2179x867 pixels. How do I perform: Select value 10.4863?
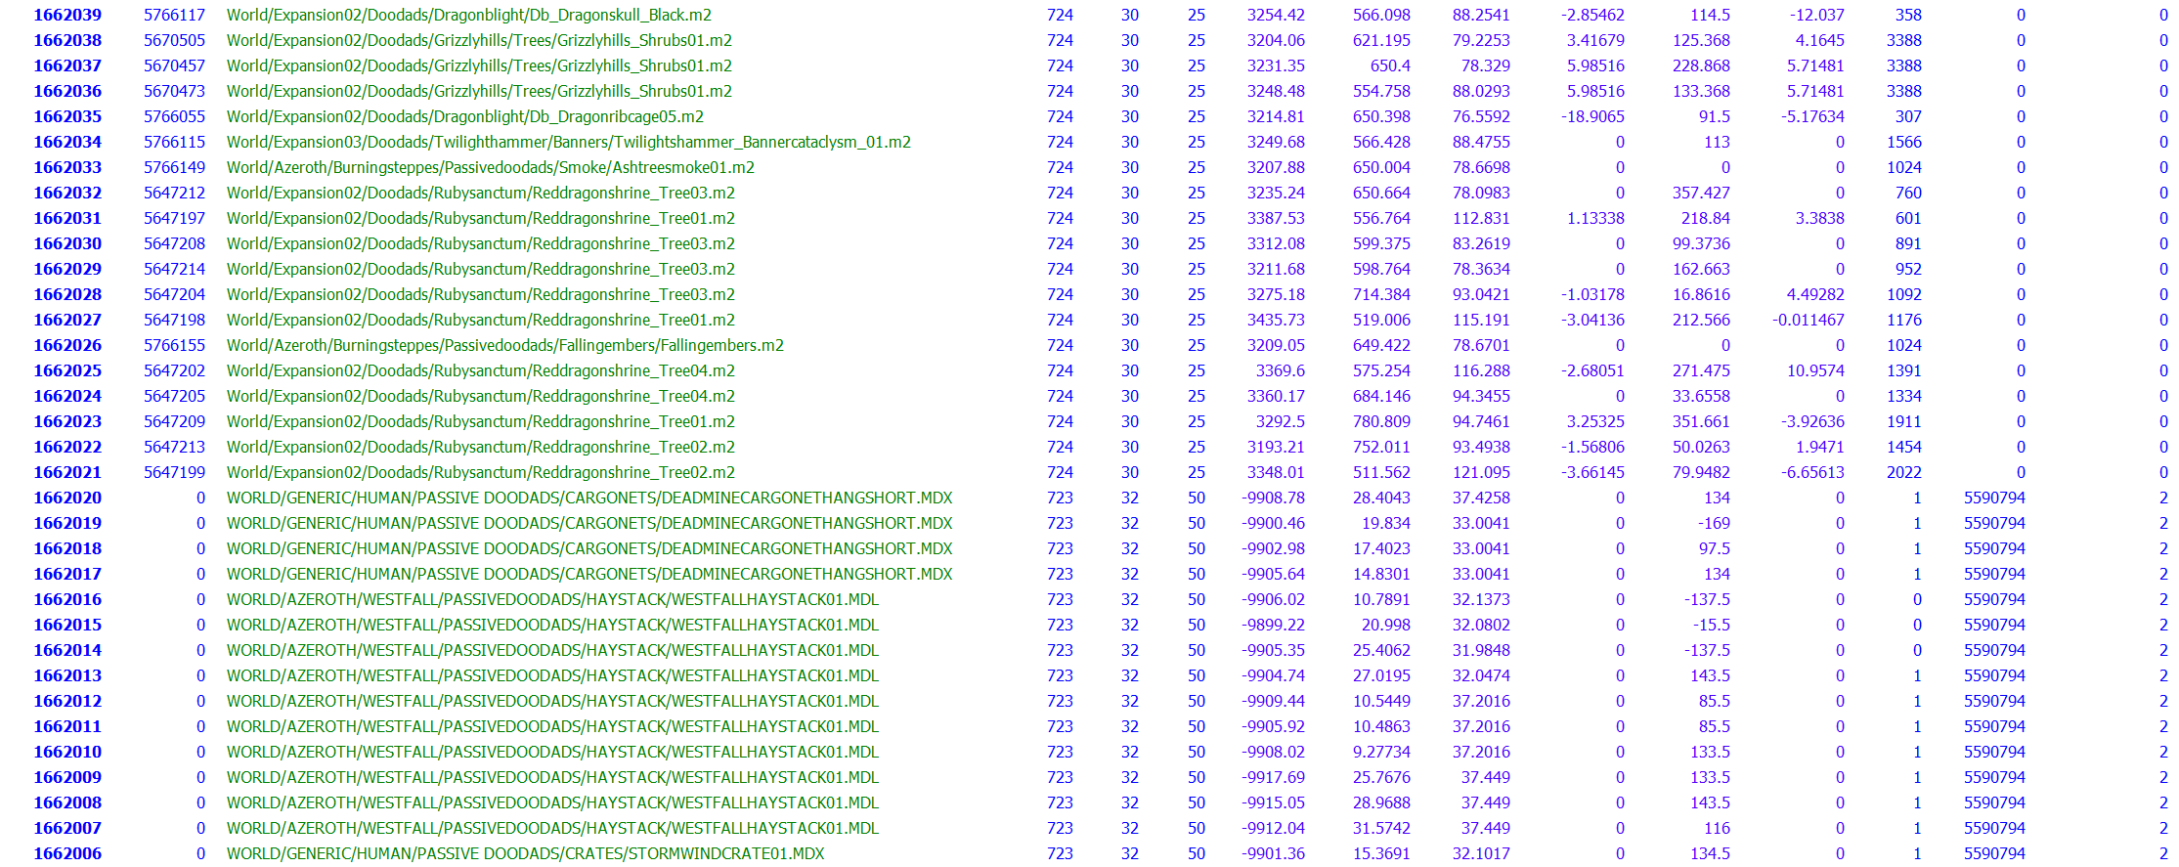(x=1381, y=726)
